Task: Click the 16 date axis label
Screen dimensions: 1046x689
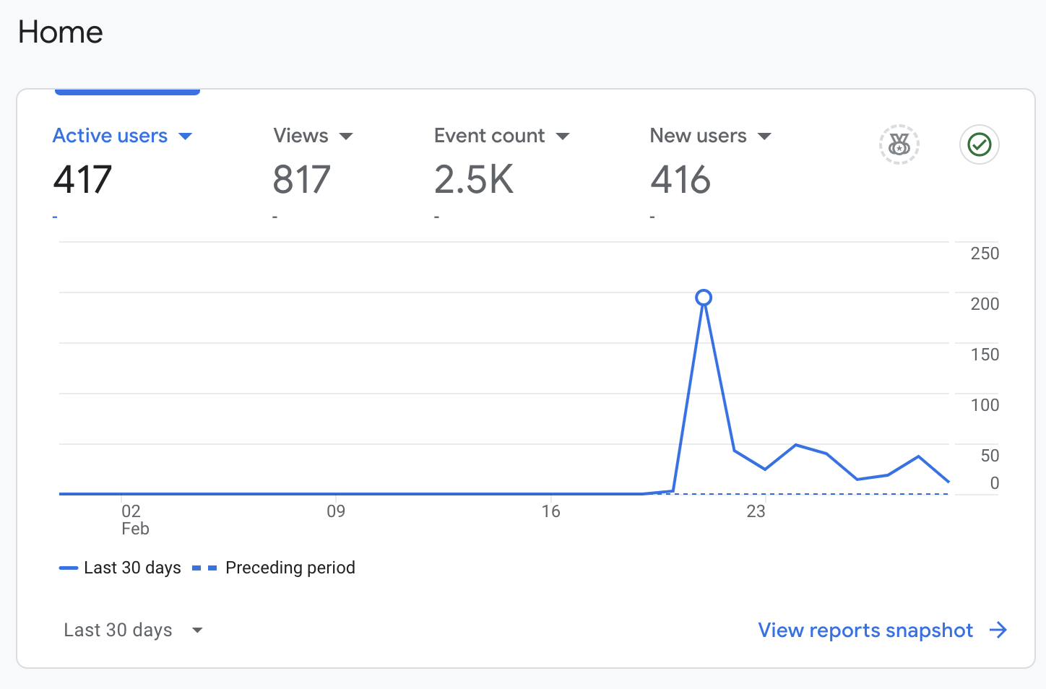Action: pos(550,511)
